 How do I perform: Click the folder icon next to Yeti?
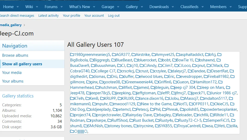point(216,126)
